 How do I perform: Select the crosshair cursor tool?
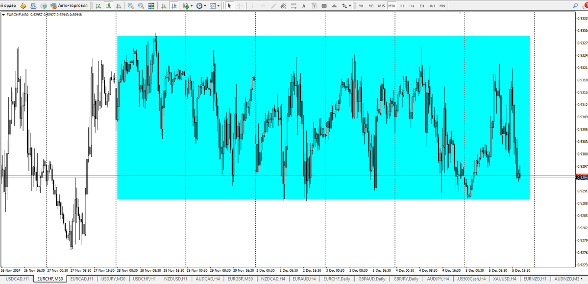pyautogui.click(x=240, y=6)
